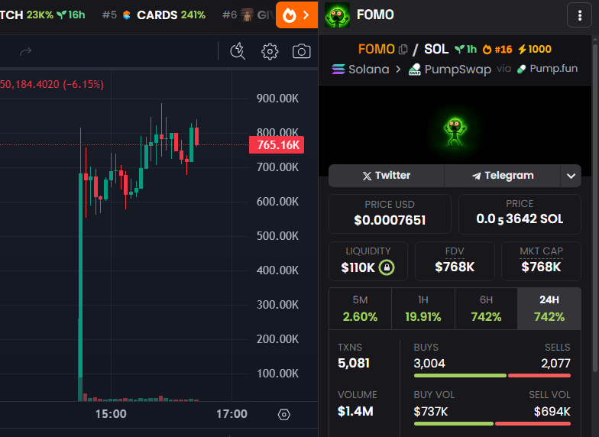Image resolution: width=599 pixels, height=437 pixels.
Task: Click the VOLUME $1.4M value
Action: pos(355,411)
